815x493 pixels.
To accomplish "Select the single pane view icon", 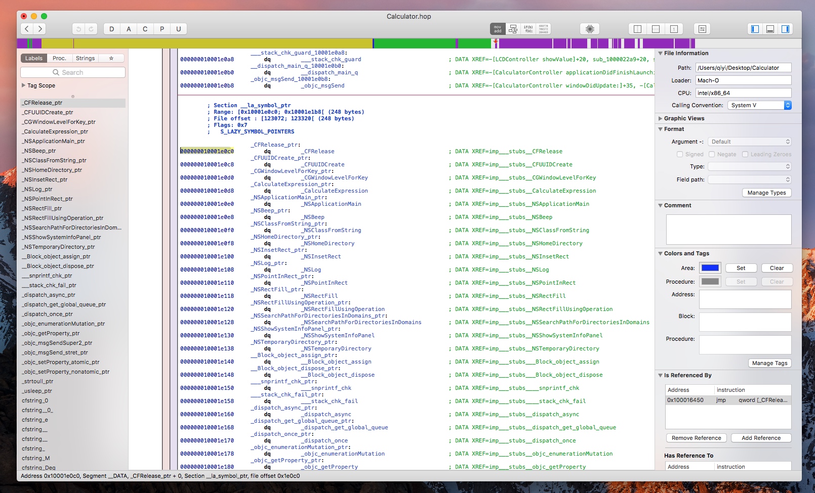I will point(674,29).
